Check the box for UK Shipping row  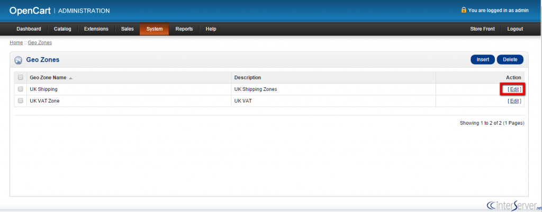point(21,89)
